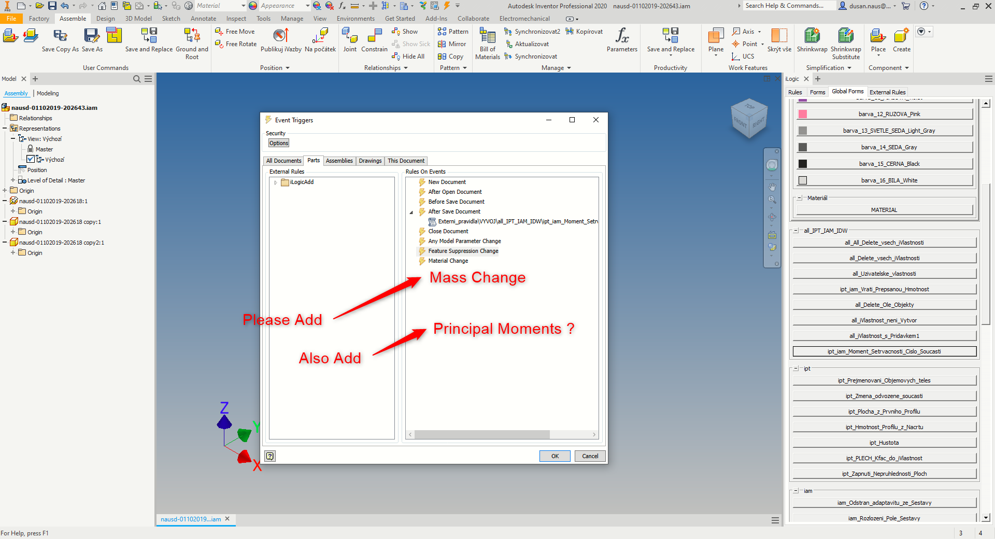
Task: Click OK in the Event Triggers dialog
Action: point(554,456)
